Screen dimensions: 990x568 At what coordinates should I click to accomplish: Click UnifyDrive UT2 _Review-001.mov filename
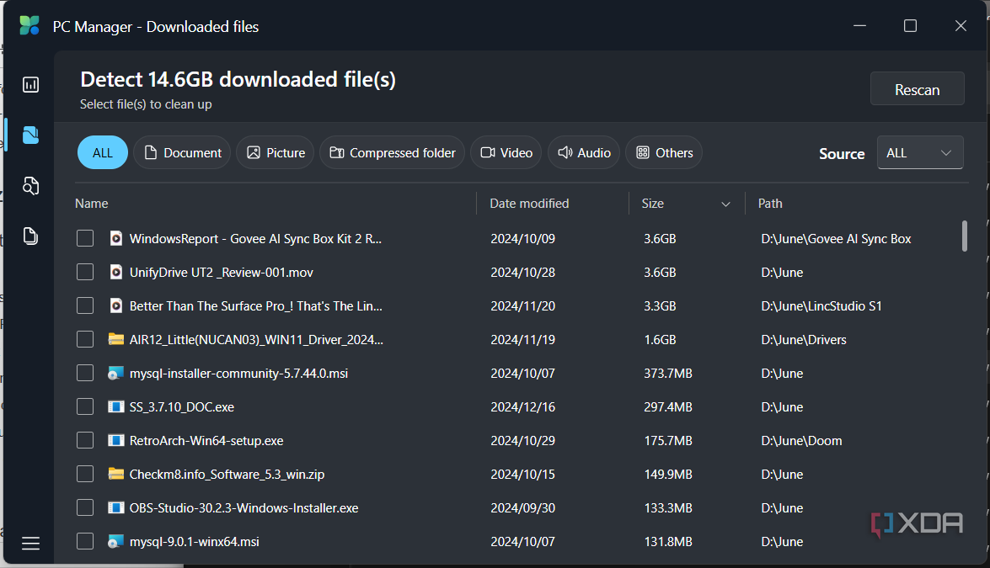pyautogui.click(x=221, y=273)
